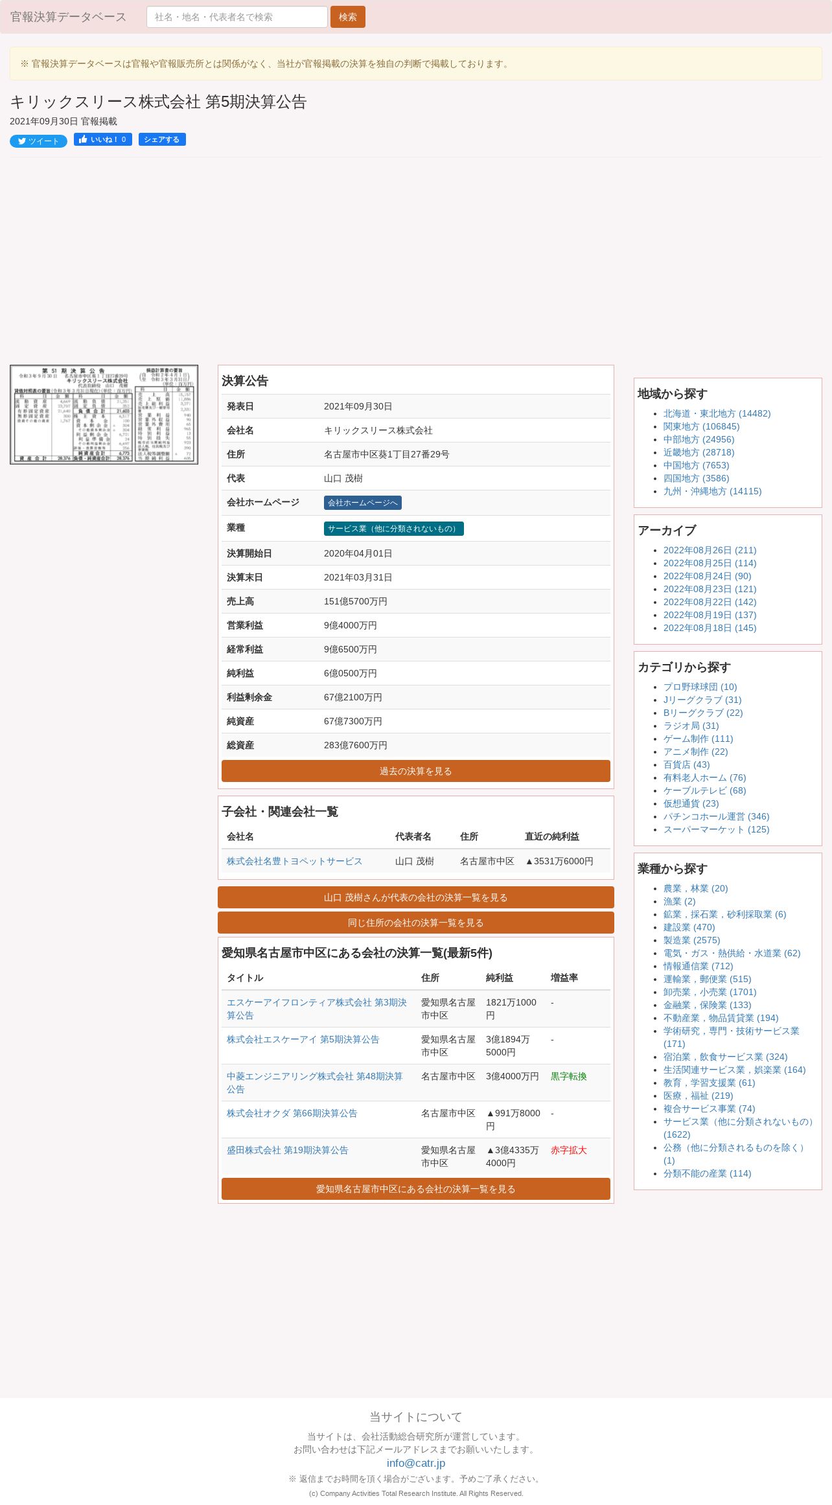Select 関東地方 (106845) region link

click(701, 426)
